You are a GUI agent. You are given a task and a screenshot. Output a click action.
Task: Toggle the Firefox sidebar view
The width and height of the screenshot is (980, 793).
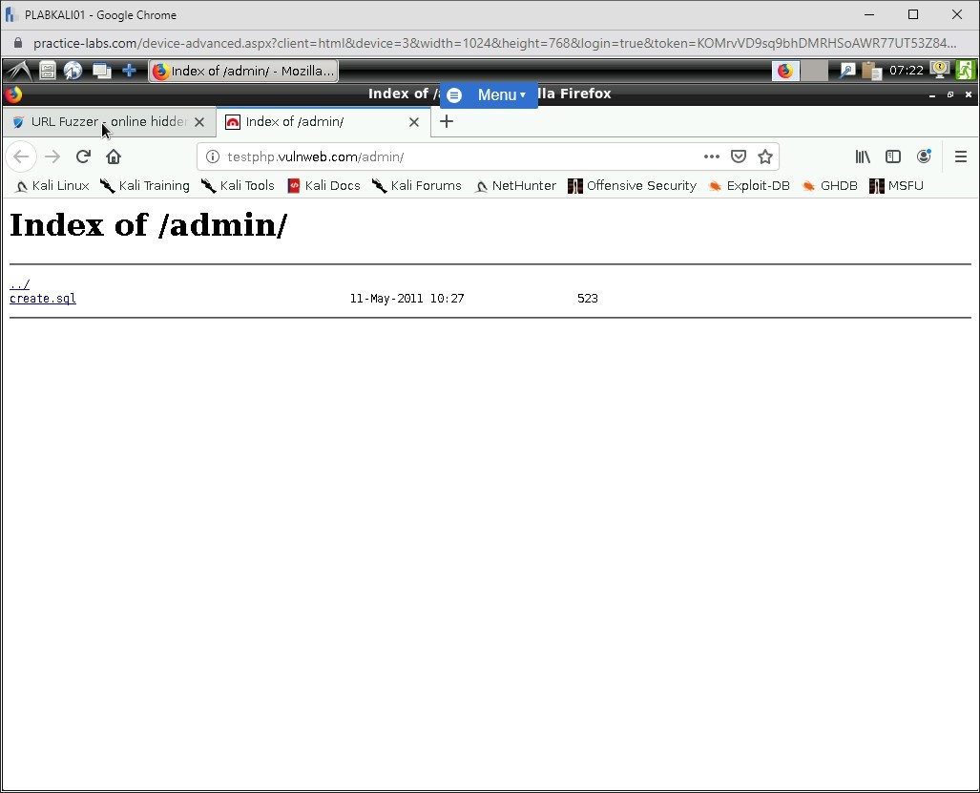coord(892,157)
